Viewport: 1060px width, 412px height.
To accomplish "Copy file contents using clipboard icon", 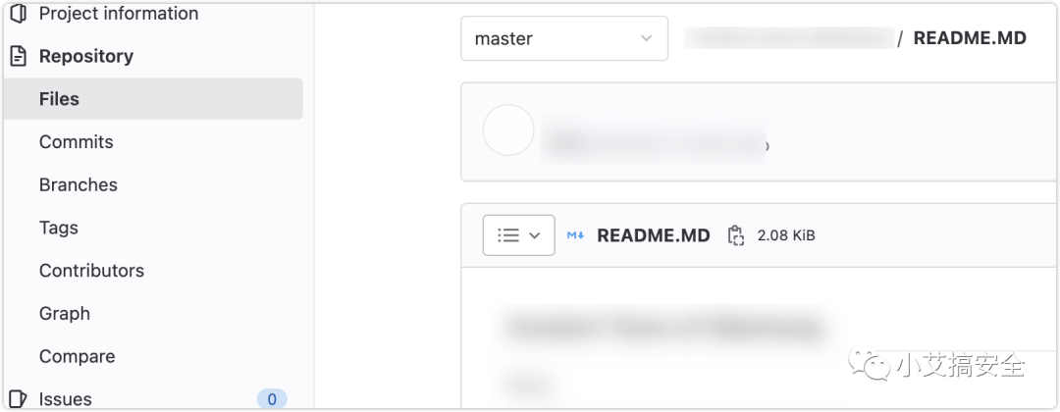I will click(735, 235).
